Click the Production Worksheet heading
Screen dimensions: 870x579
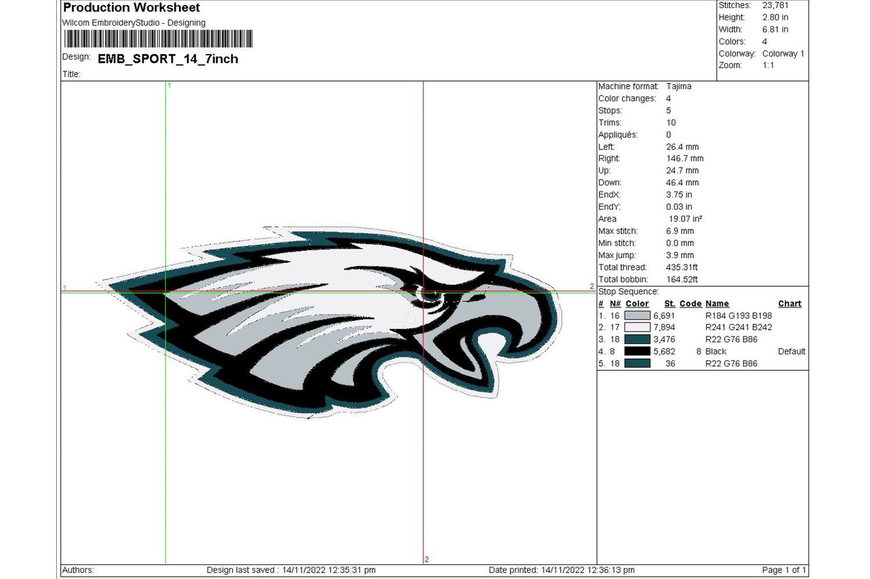(131, 8)
